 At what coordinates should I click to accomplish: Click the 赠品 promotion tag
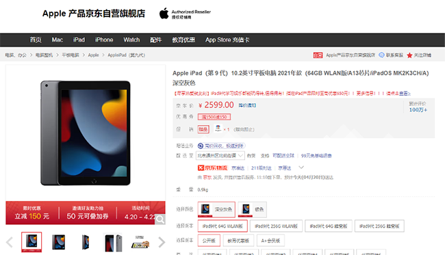(x=203, y=129)
